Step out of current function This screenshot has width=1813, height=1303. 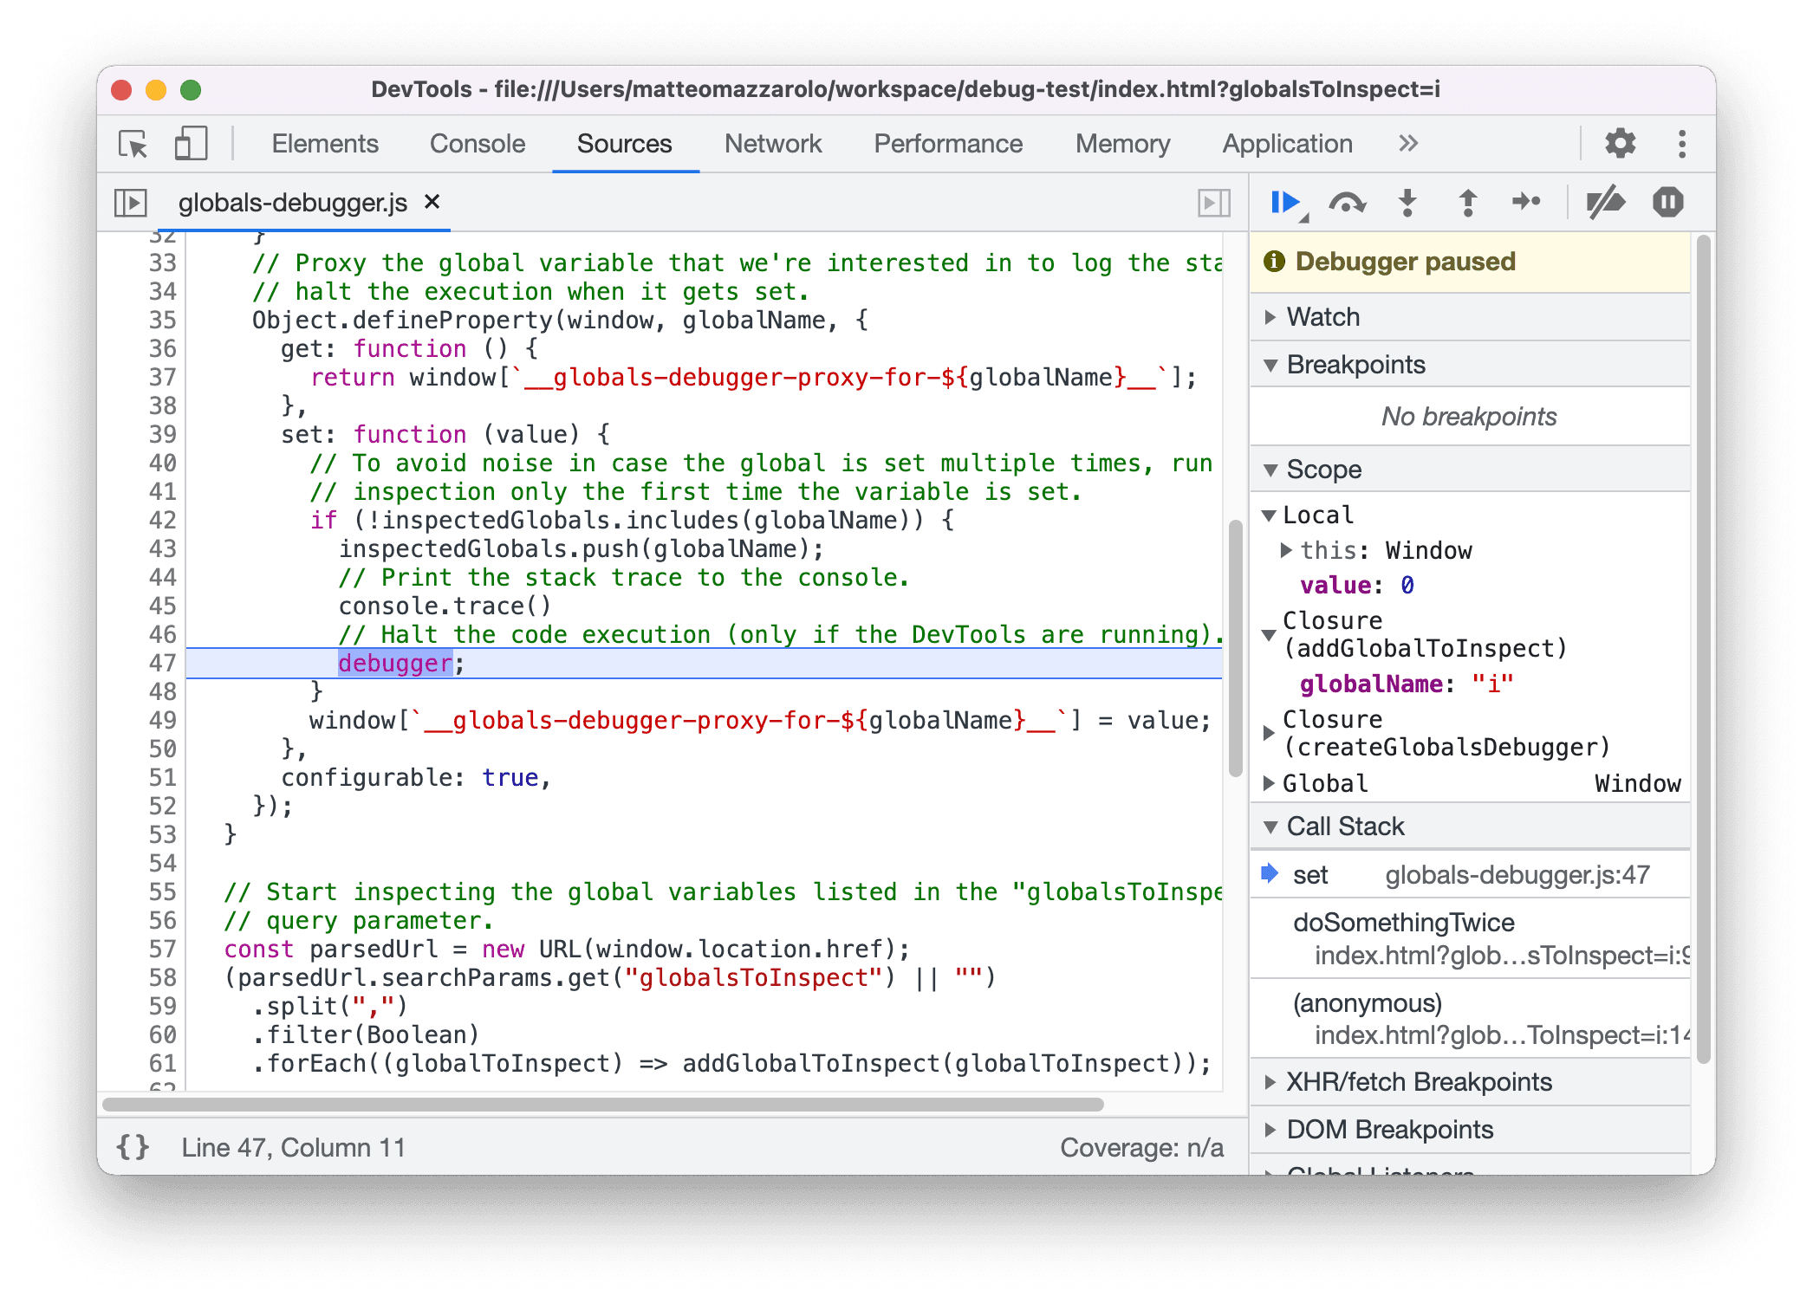click(x=1467, y=203)
